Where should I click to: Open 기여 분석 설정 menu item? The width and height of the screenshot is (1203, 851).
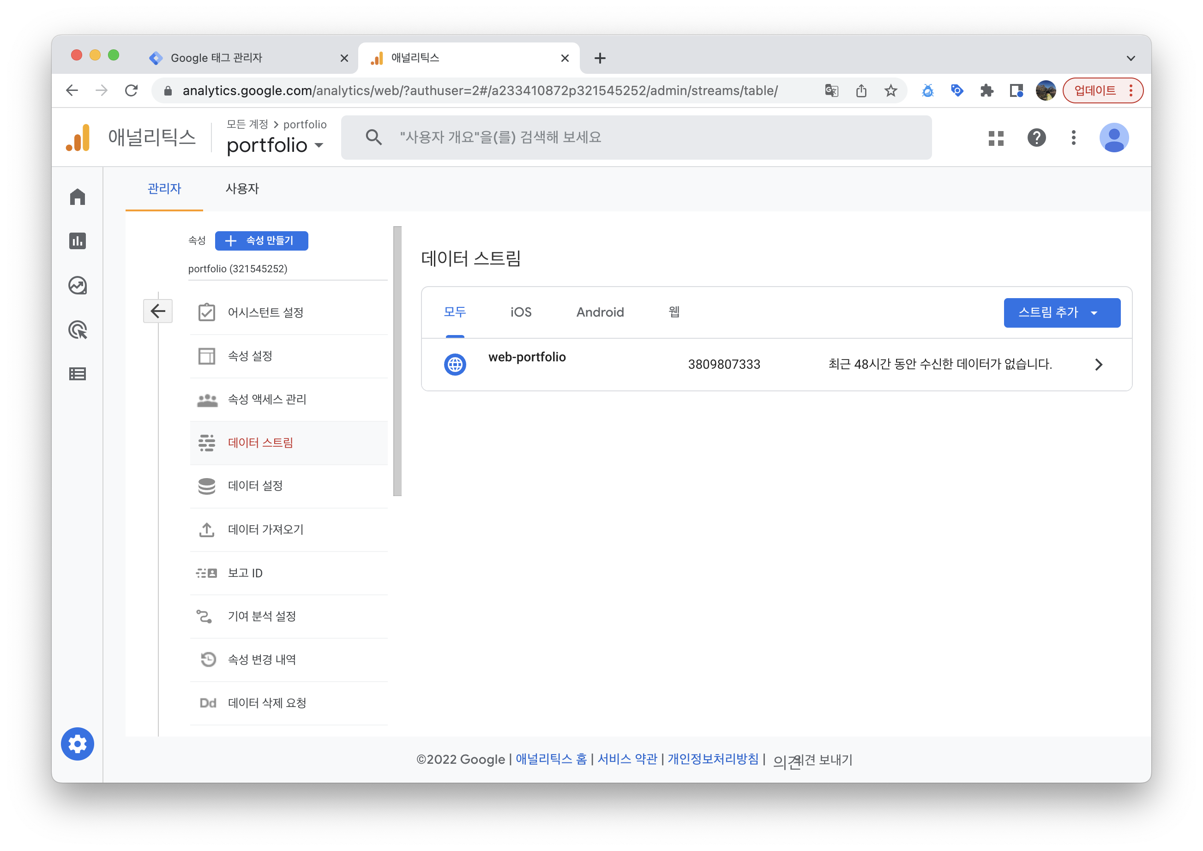click(x=289, y=616)
